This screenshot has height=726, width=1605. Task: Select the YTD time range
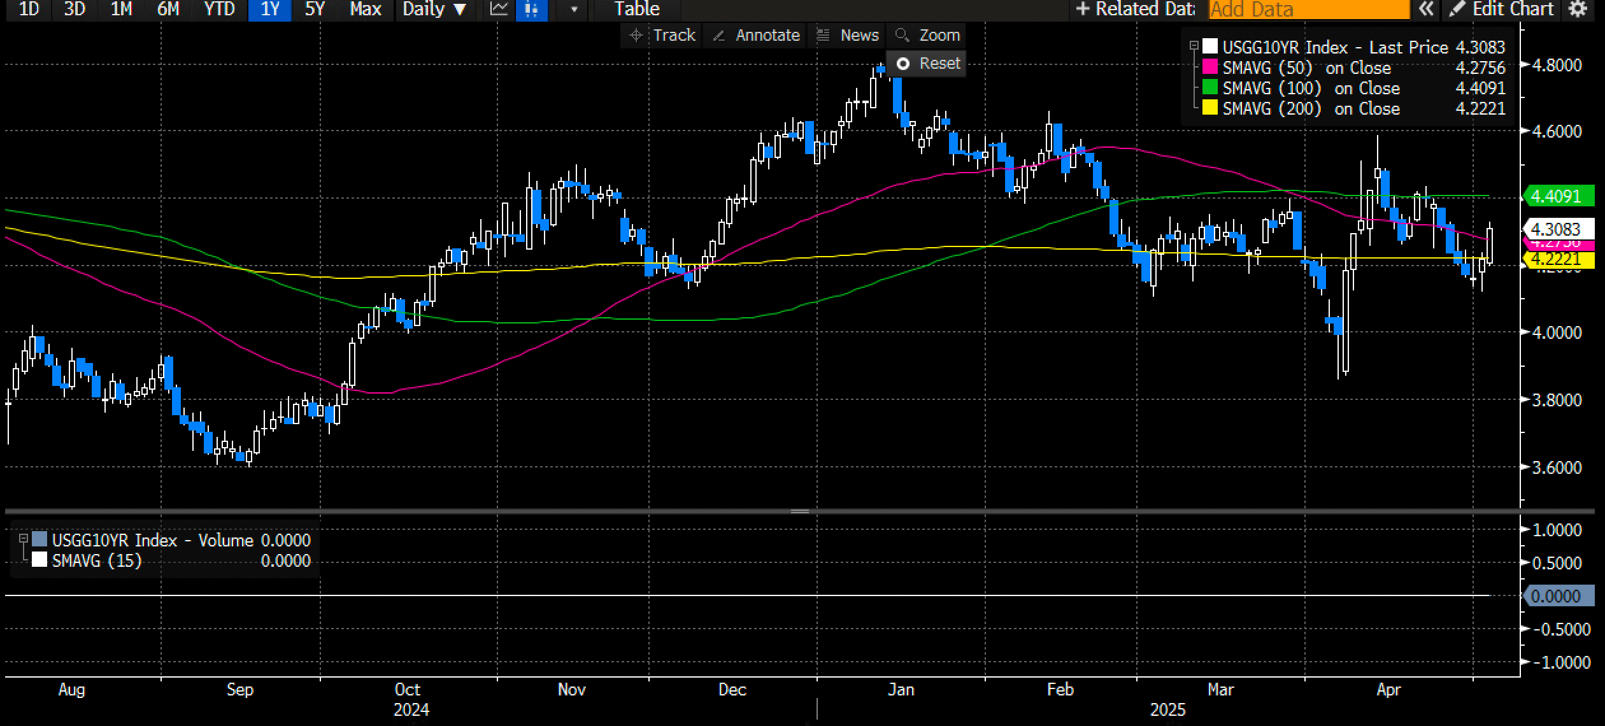[219, 10]
